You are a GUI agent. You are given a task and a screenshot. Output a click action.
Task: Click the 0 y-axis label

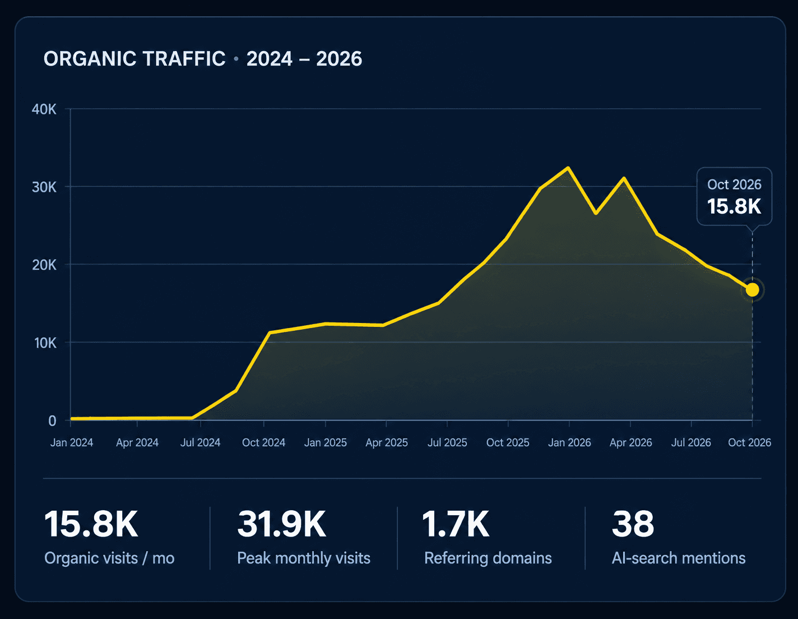point(52,421)
